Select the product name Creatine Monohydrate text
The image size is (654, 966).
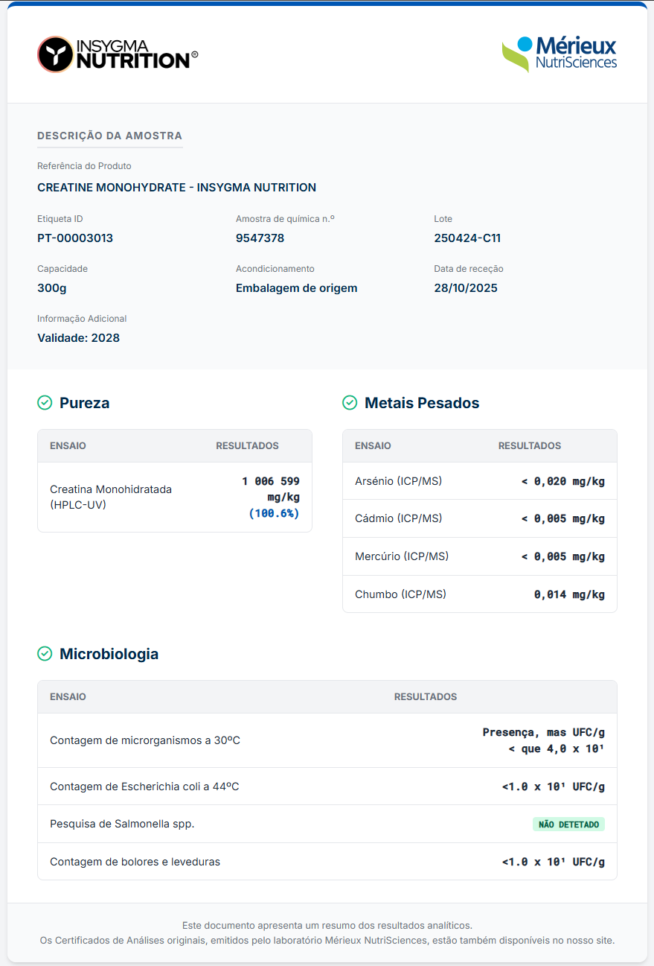176,188
